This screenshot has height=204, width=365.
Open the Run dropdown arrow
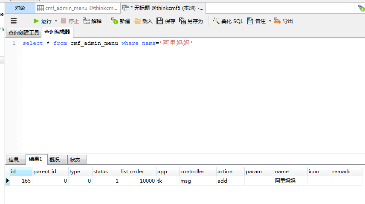(x=56, y=21)
